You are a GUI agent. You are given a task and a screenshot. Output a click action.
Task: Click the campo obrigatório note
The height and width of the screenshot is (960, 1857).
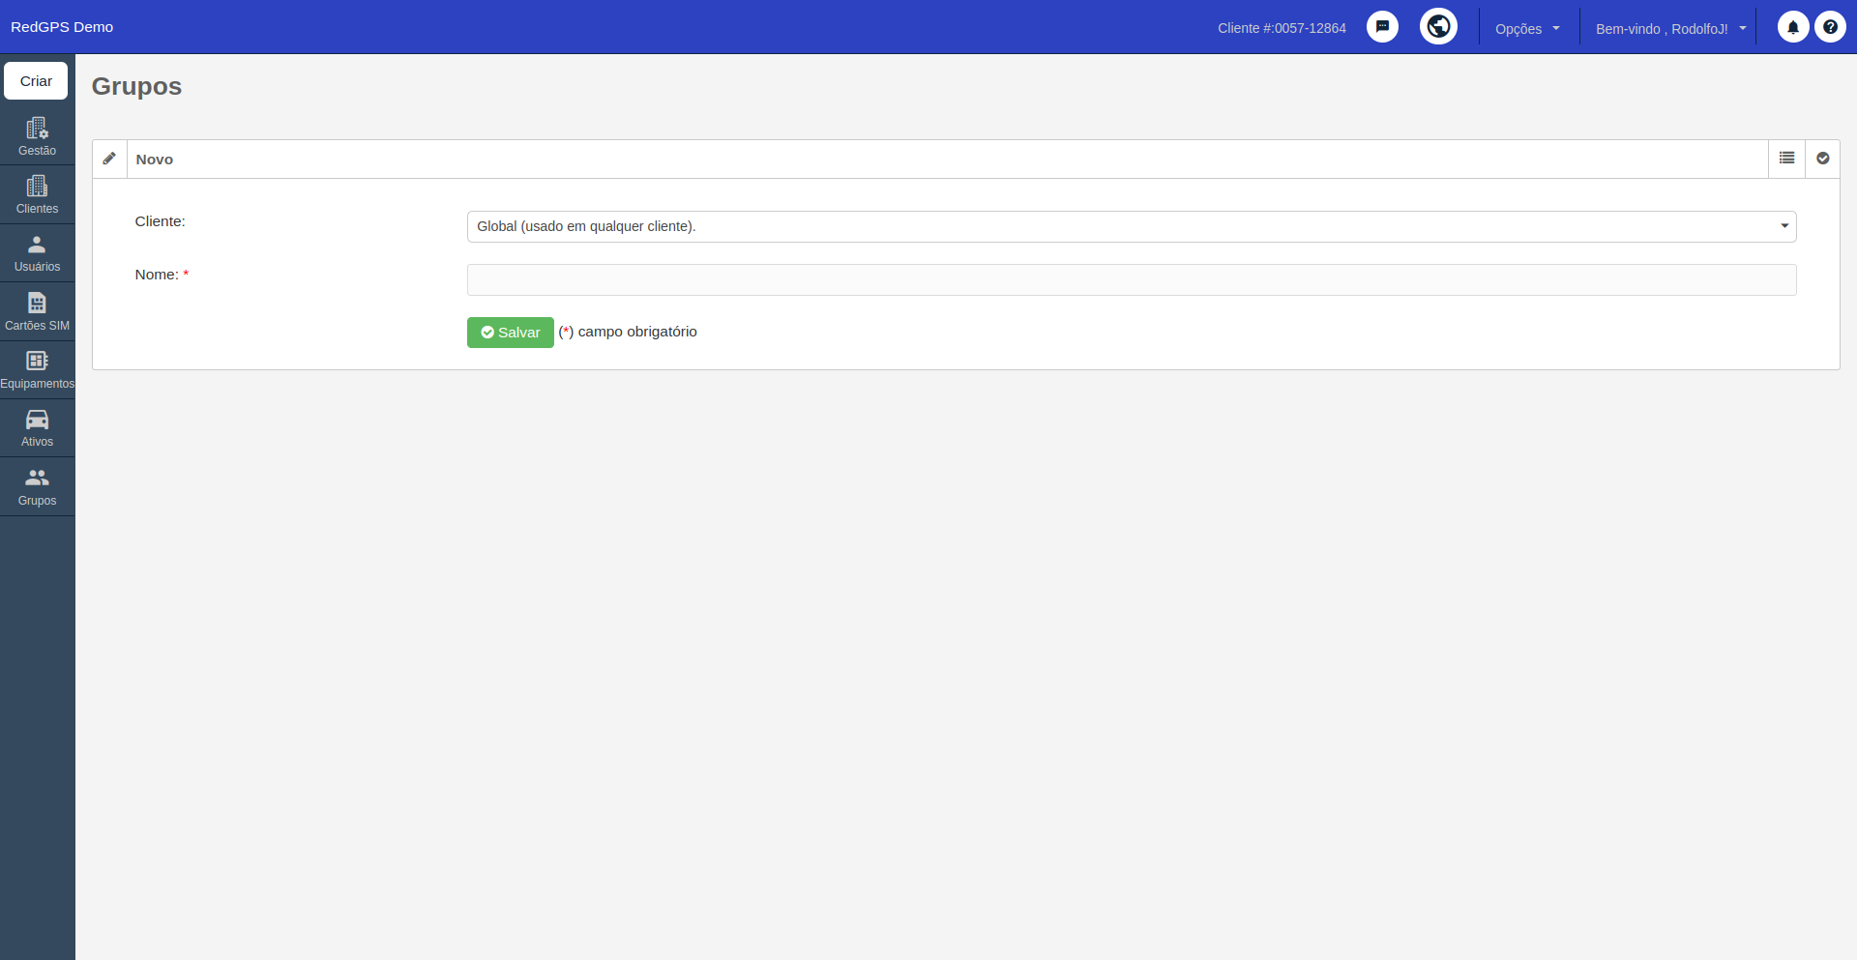[628, 332]
